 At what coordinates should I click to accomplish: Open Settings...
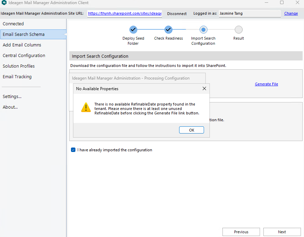click(x=12, y=96)
